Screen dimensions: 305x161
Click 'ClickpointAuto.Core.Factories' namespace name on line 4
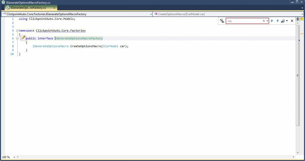[61, 30]
